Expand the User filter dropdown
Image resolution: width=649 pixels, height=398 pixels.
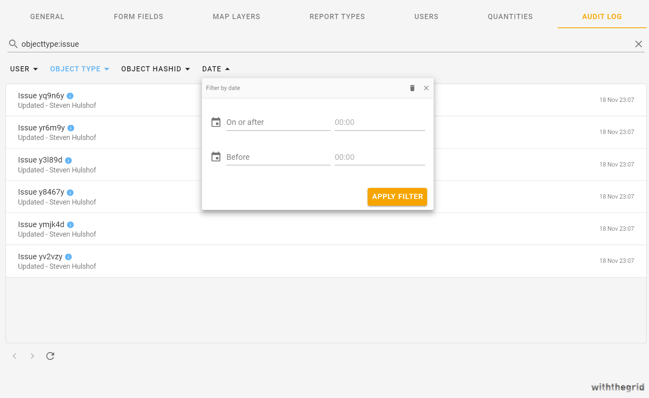(x=24, y=69)
